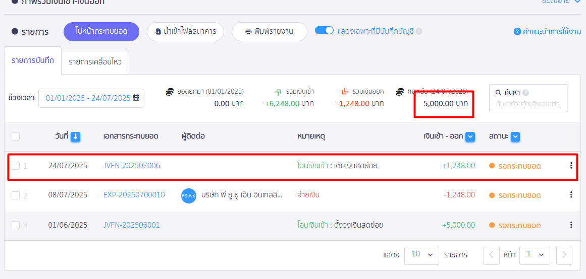Open สถานะ filter dropdown
Screen dimensions: 586x279
pyautogui.click(x=515, y=137)
